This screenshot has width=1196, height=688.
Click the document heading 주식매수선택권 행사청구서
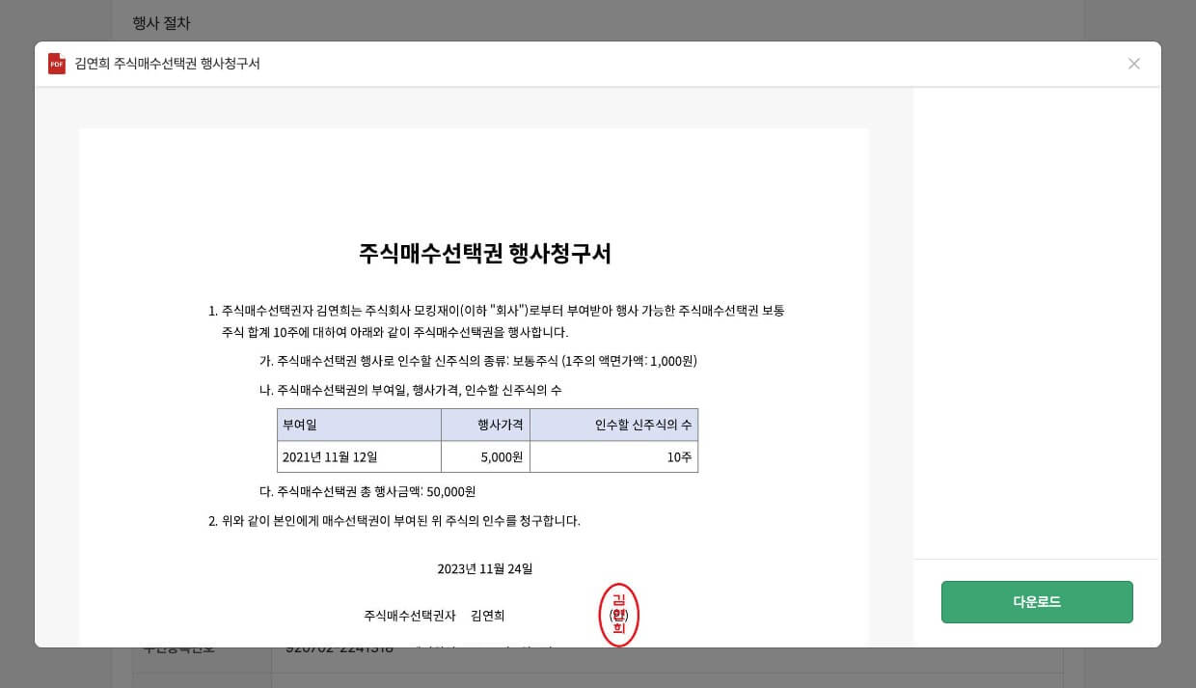click(x=485, y=254)
